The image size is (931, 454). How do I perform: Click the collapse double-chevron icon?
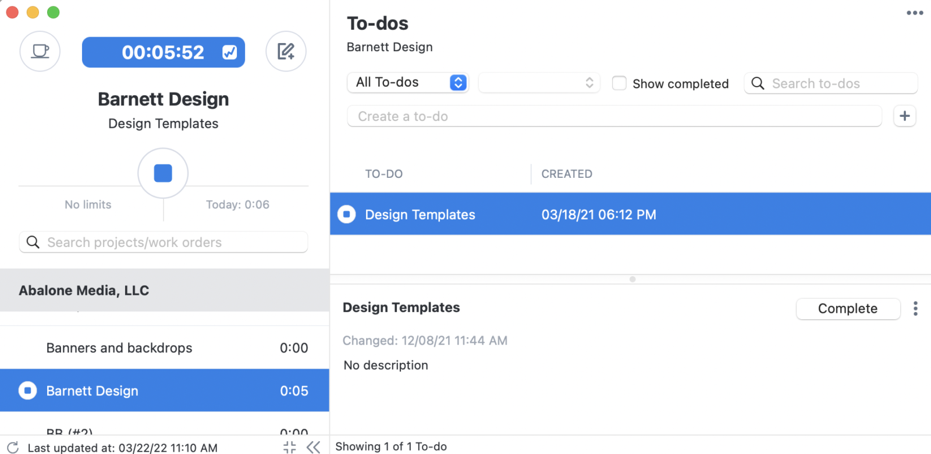click(x=314, y=447)
